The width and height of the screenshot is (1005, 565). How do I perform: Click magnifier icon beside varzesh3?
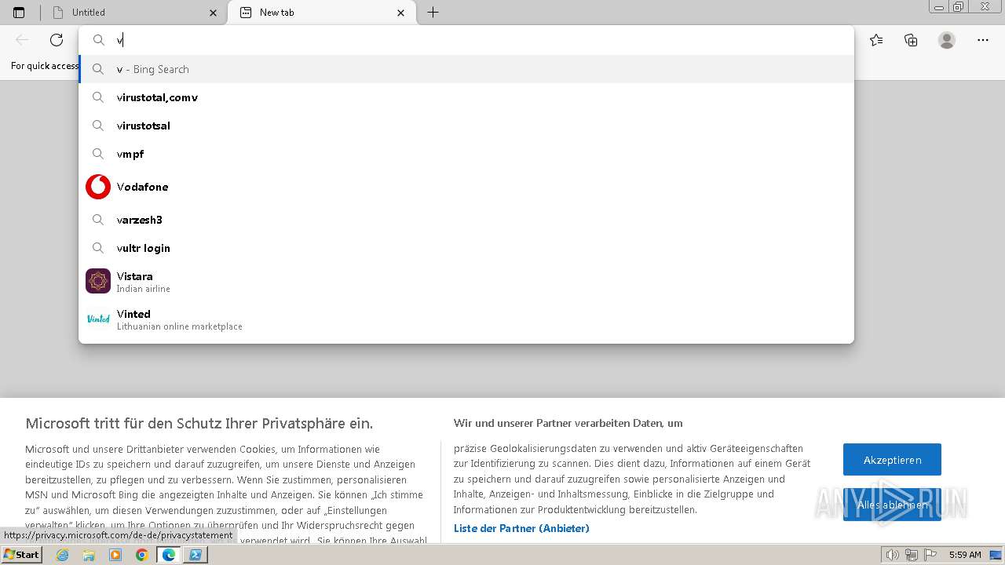tap(98, 220)
